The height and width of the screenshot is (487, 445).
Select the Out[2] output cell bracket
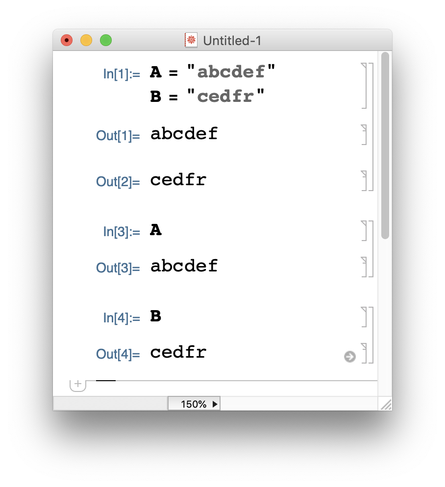[364, 180]
